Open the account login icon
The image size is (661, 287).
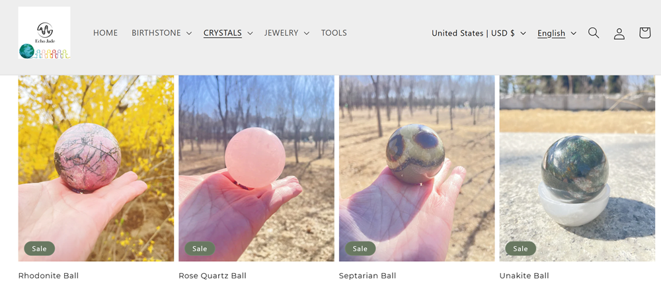[x=619, y=33]
